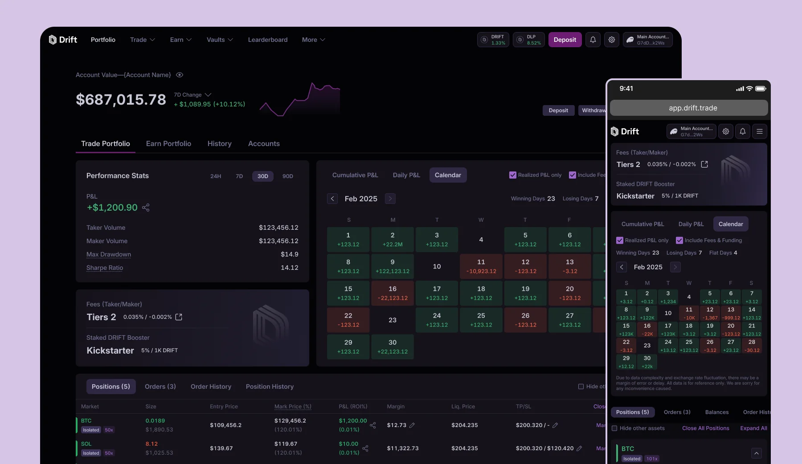Image resolution: width=802 pixels, height=464 pixels.
Task: Click the account value sparkline chart
Action: 300,100
